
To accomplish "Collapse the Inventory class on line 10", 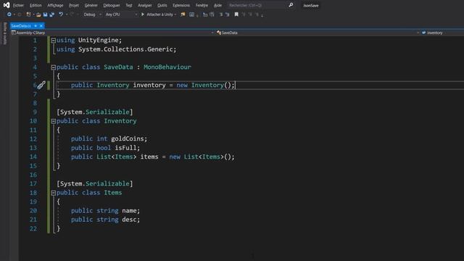I will click(x=53, y=121).
